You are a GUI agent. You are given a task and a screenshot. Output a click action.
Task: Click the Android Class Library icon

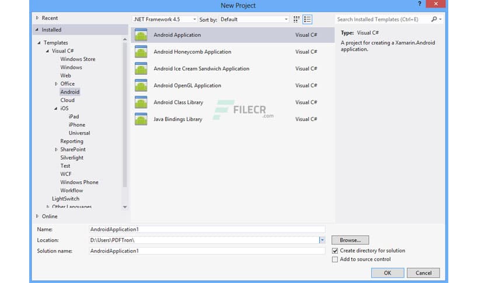point(141,102)
